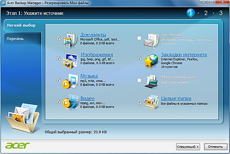
Task: Uncheck the Целые папки checkbox
Action: pyautogui.click(x=139, y=102)
